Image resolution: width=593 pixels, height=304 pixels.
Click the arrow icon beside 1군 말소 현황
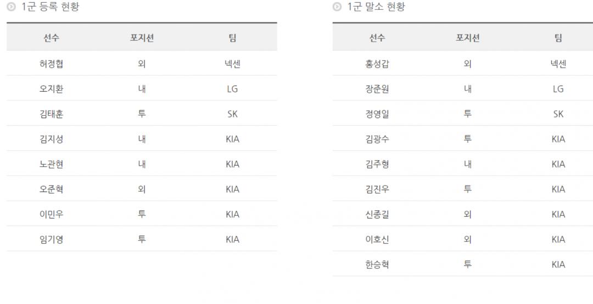(x=337, y=7)
